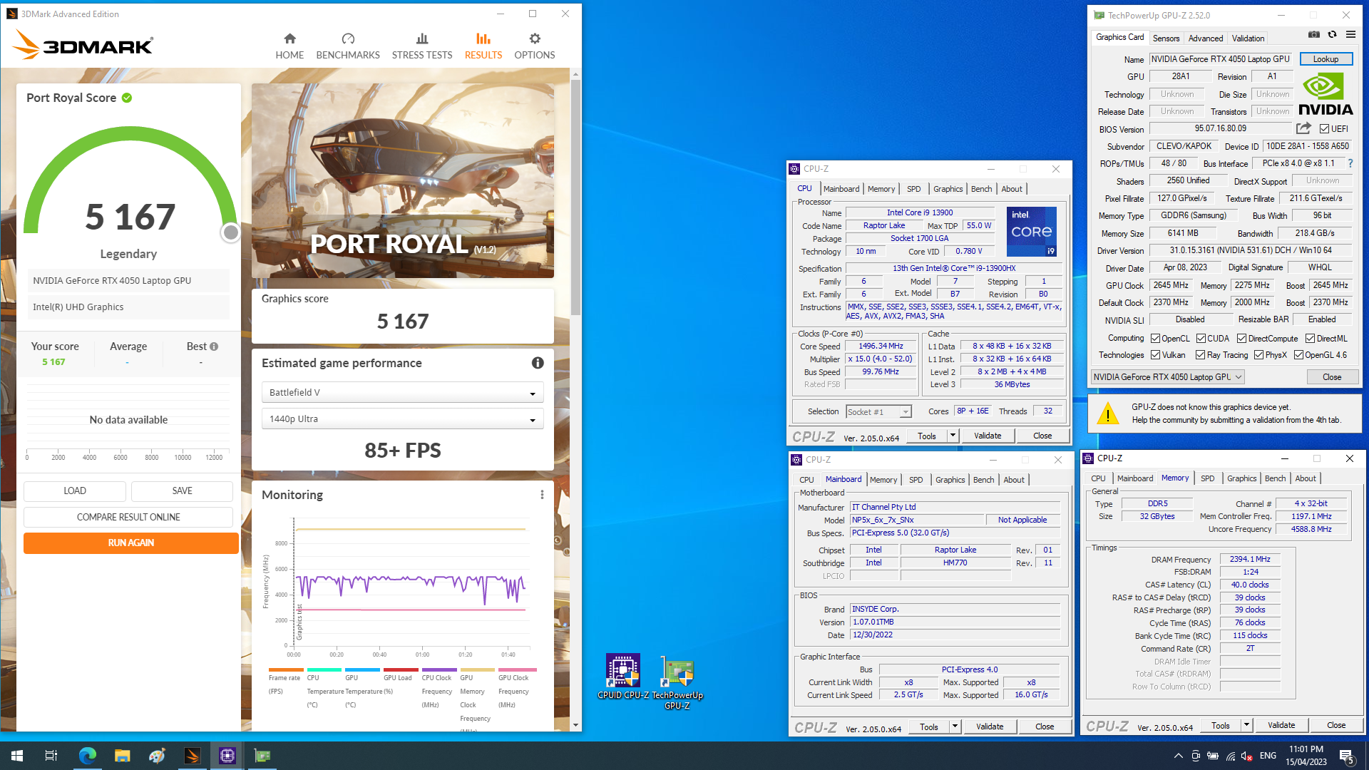This screenshot has height=770, width=1369.
Task: Click Validate in CPU-Z CPU window
Action: pos(988,436)
